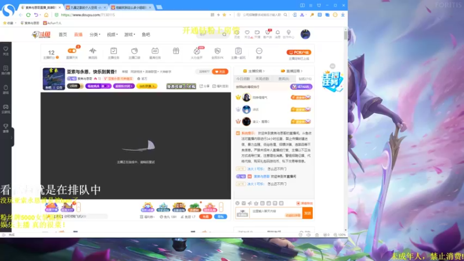
Task: Open the user avatar in header
Action: (306, 34)
